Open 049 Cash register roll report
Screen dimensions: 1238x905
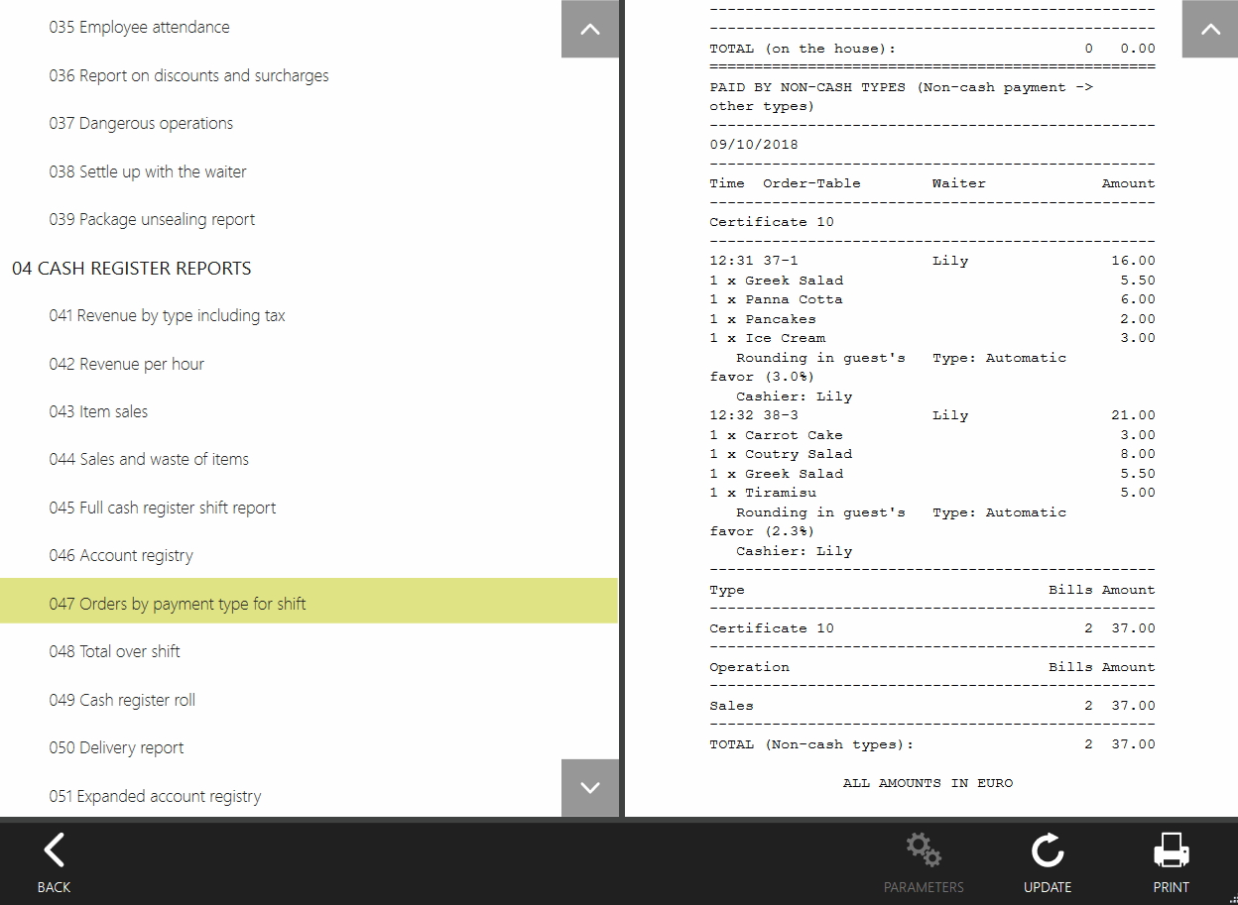(x=122, y=700)
